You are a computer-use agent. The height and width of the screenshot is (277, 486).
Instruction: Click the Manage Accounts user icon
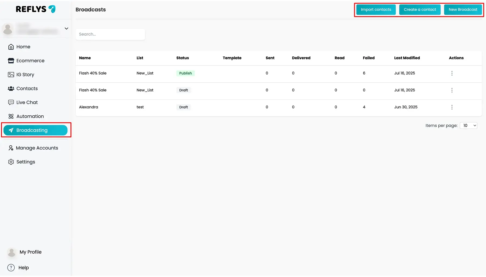[x=11, y=148]
